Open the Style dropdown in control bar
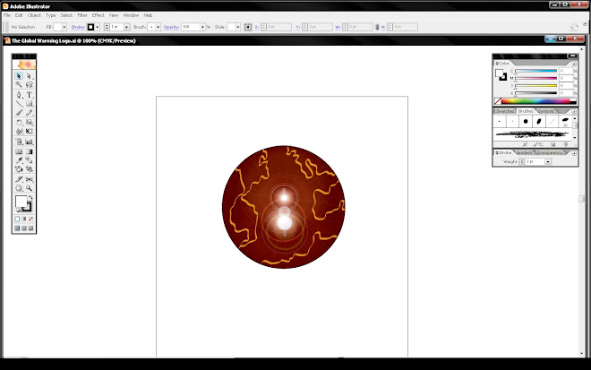This screenshot has width=591, height=370. click(x=237, y=27)
